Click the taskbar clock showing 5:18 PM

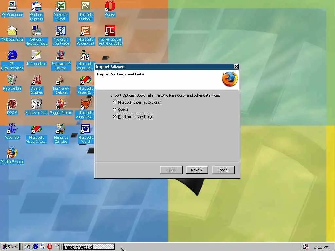coord(321,247)
